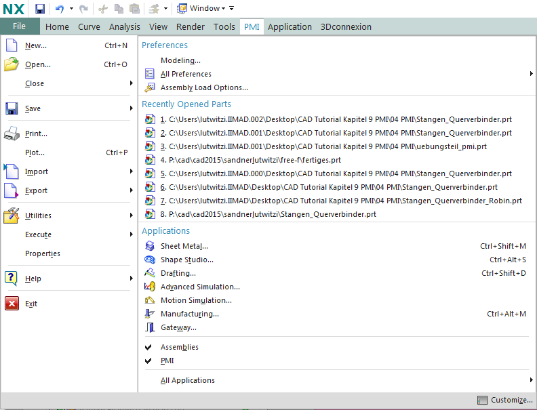537x410 pixels.
Task: Open Modeling... preferences
Action: pyautogui.click(x=180, y=60)
